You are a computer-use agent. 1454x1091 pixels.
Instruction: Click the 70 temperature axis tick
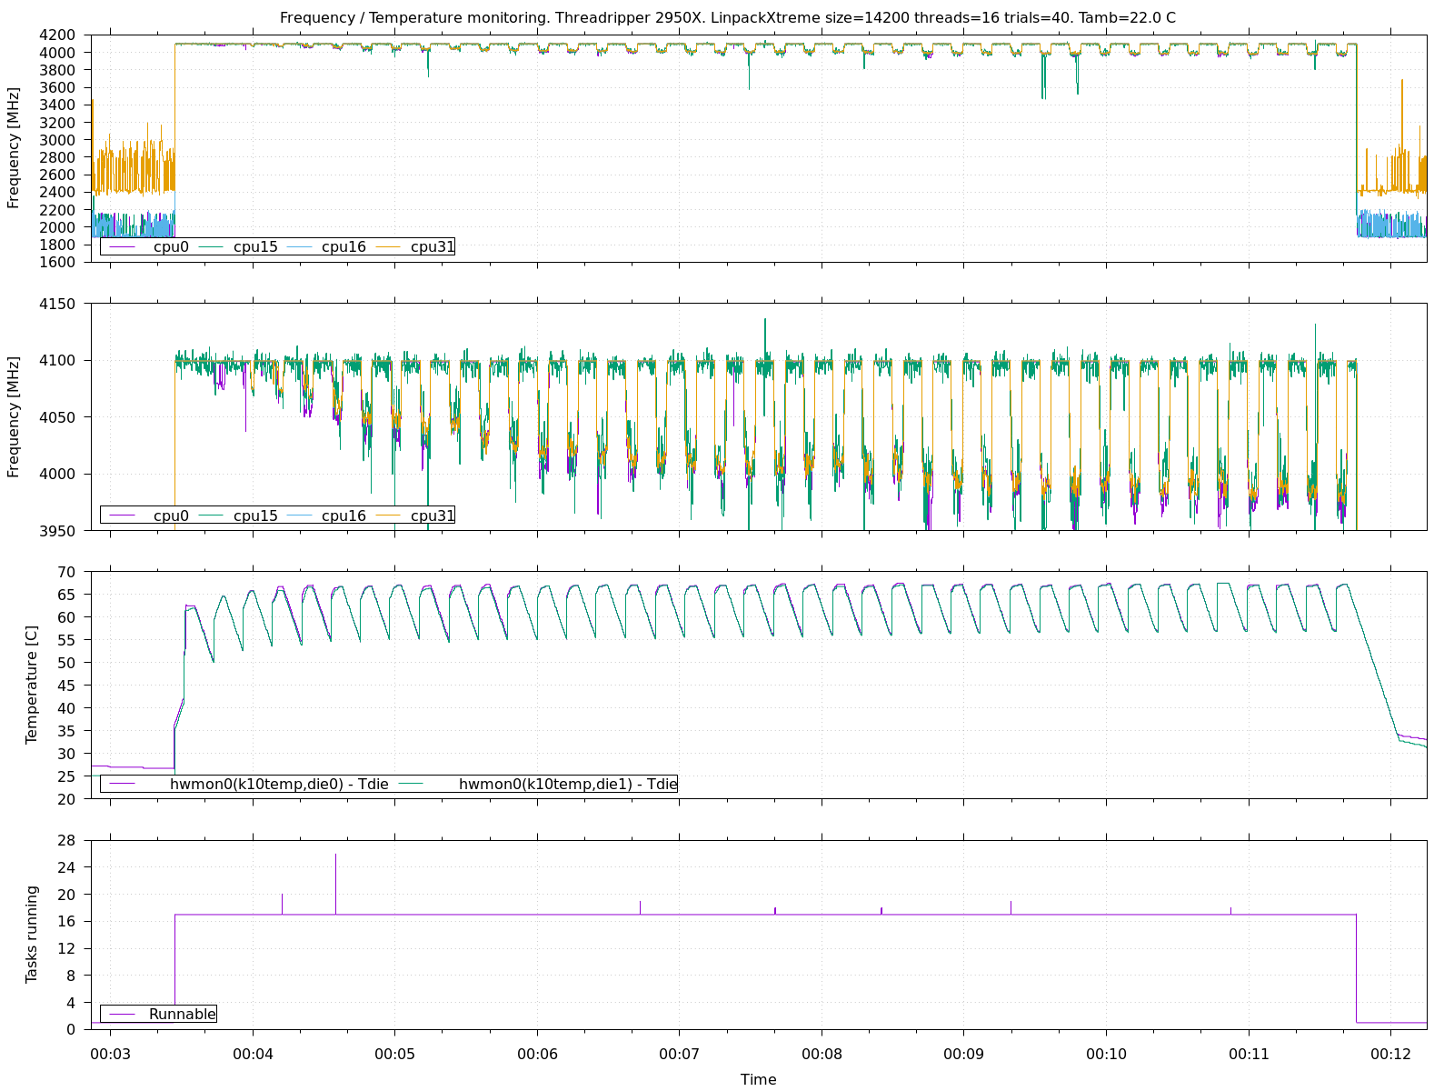(x=67, y=572)
